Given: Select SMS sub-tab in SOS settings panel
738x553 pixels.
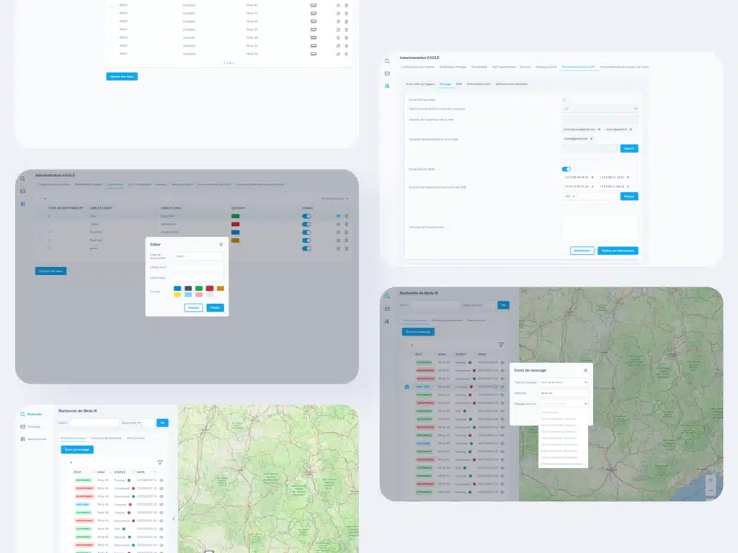Looking at the screenshot, I should 459,84.
